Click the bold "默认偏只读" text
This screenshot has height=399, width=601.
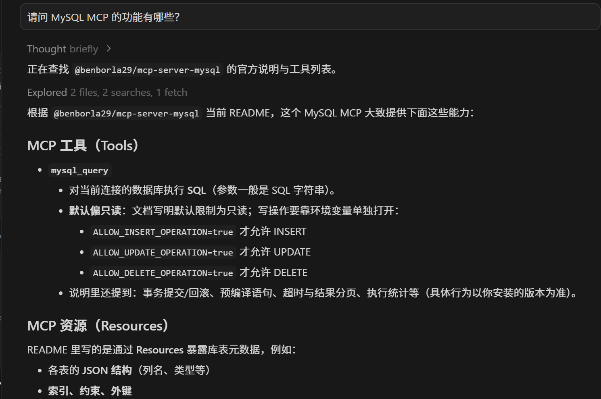(x=95, y=210)
